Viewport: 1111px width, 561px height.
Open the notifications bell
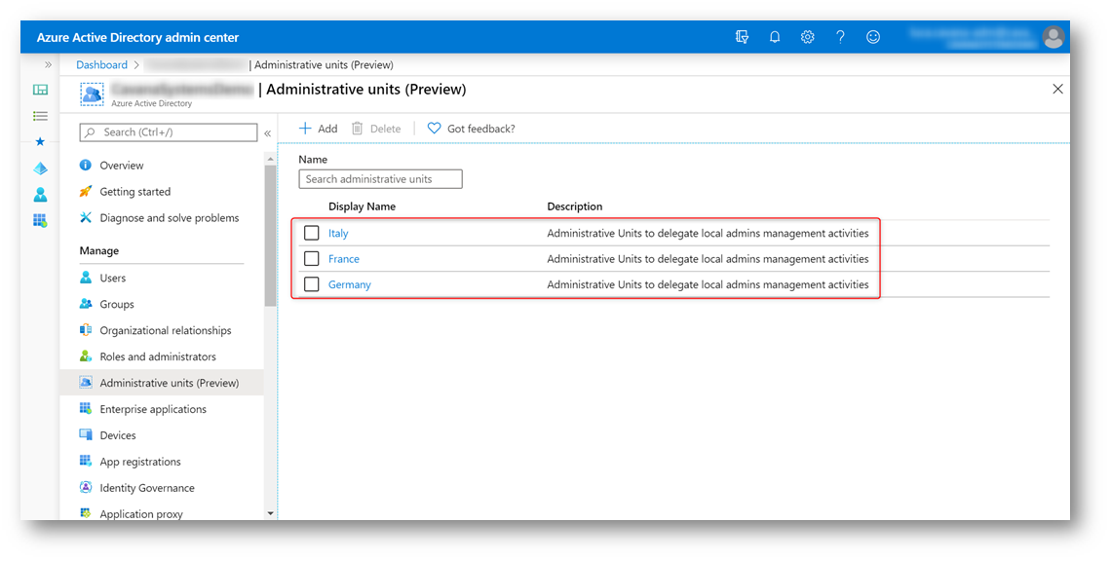(775, 37)
